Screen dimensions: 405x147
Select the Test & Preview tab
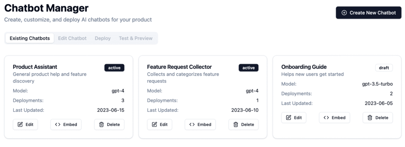pyautogui.click(x=136, y=38)
